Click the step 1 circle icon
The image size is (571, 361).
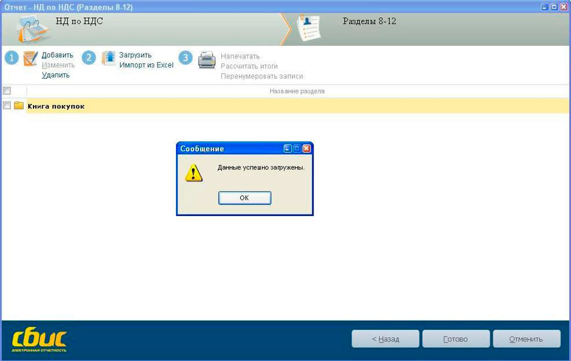12,58
